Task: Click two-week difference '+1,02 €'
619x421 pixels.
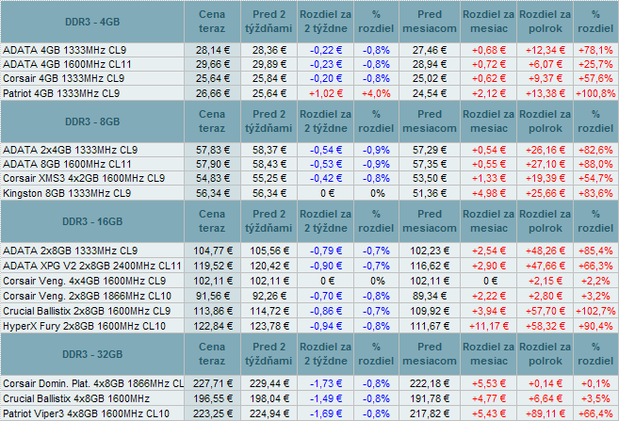Action: tap(326, 93)
